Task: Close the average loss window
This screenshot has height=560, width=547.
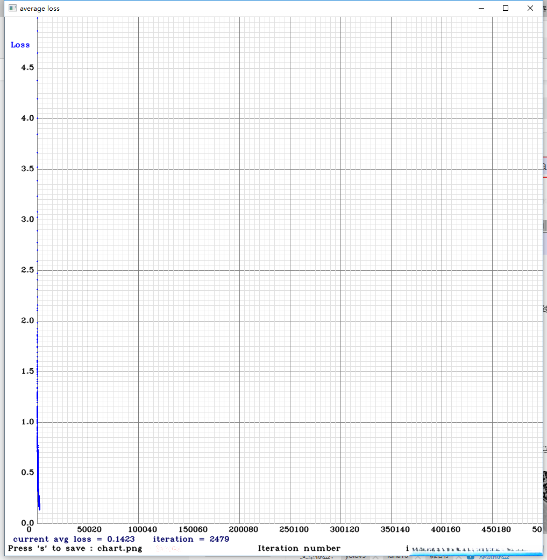Action: click(x=530, y=8)
